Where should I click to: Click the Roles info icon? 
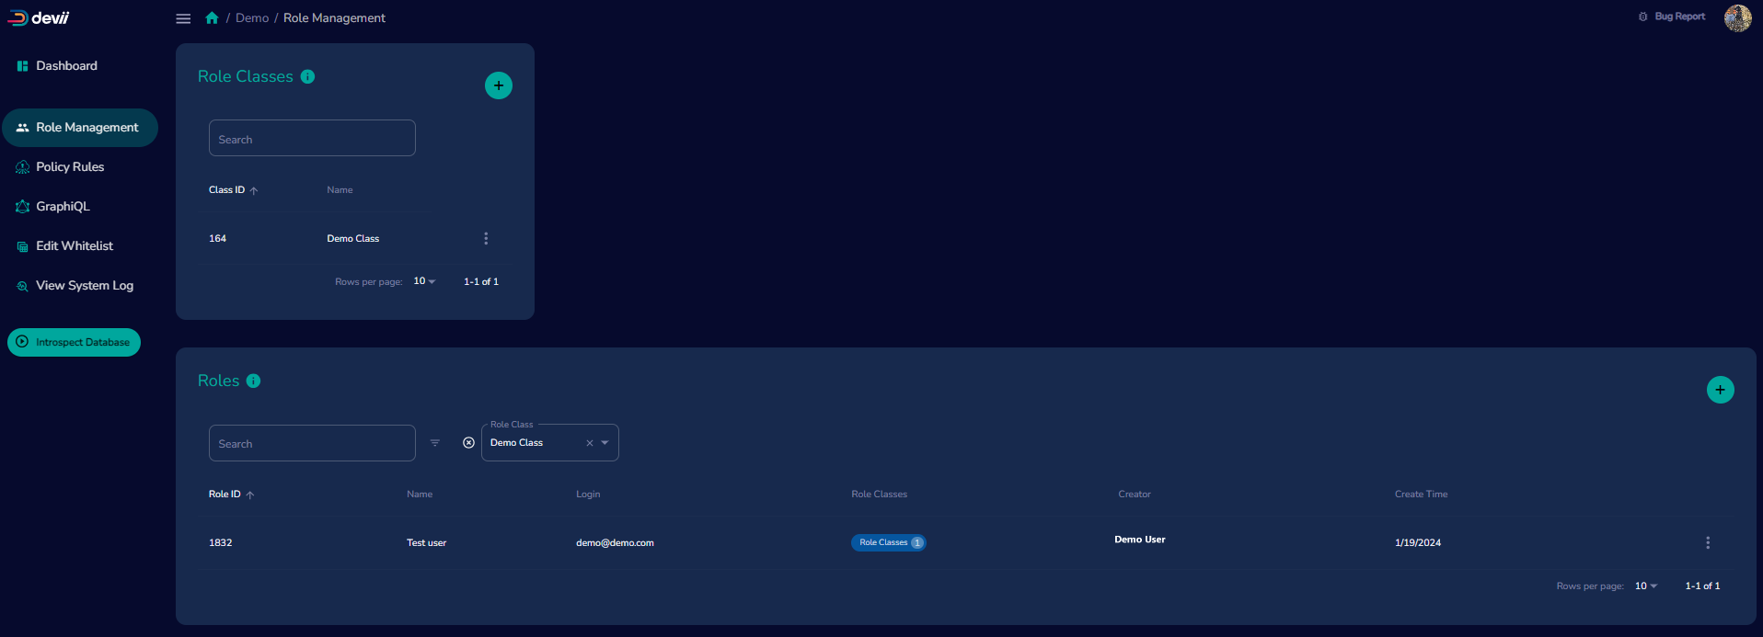[254, 381]
